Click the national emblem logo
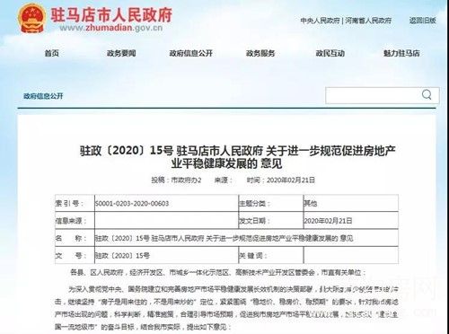The width and height of the screenshot is (449, 334). (x=31, y=18)
